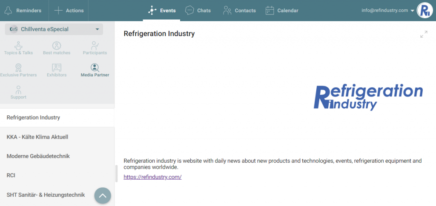Click the Events network icon
Viewport: 436px width, 206px height.
[x=152, y=11]
